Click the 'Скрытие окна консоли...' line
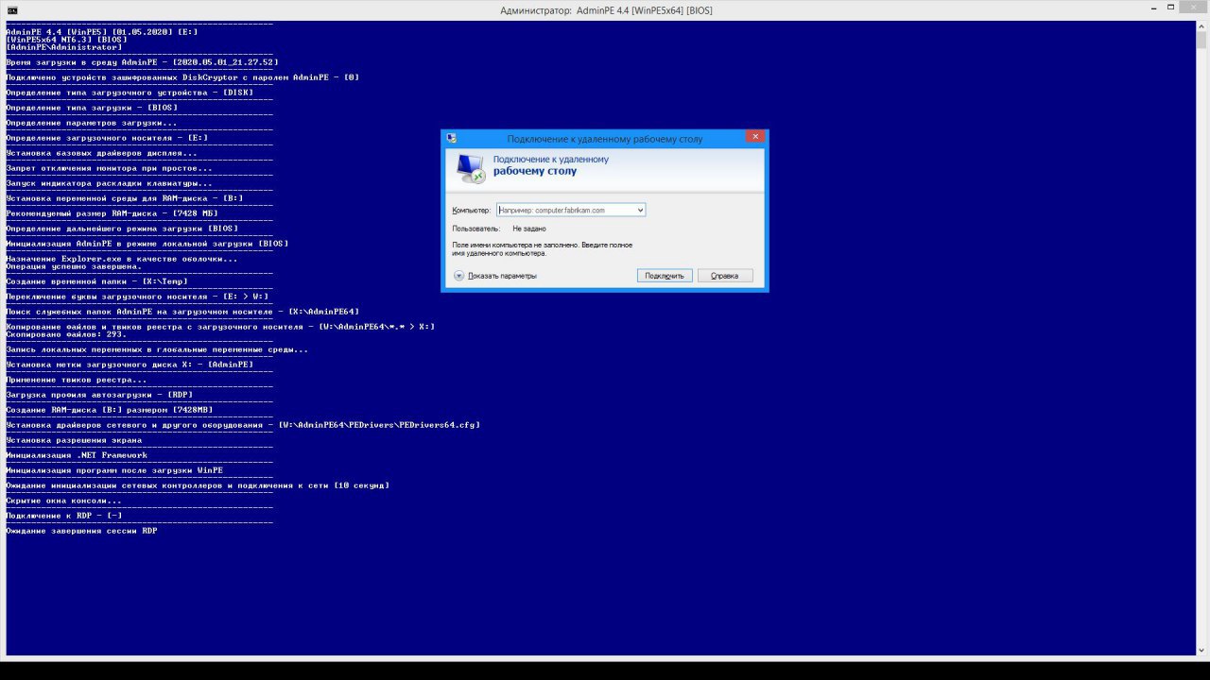The height and width of the screenshot is (680, 1210). coord(63,501)
